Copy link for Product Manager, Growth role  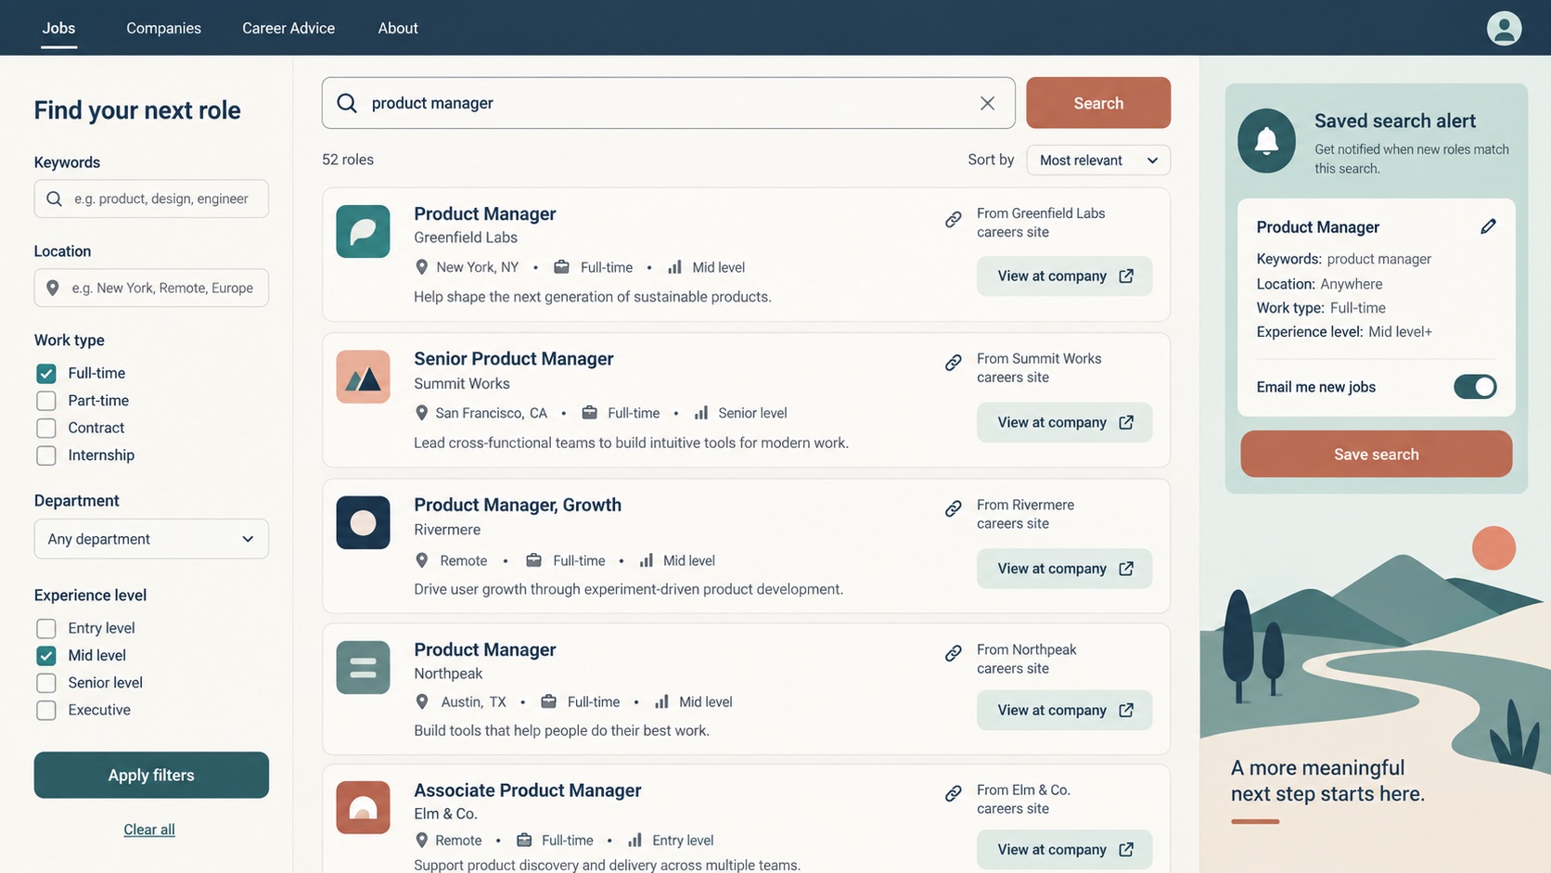pos(953,508)
